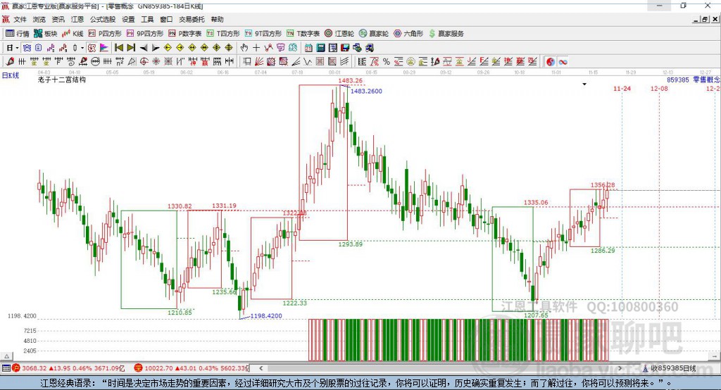Image resolution: width=721 pixels, height=390 pixels.
Task: Open the 江恩 menu
Action: (x=77, y=19)
